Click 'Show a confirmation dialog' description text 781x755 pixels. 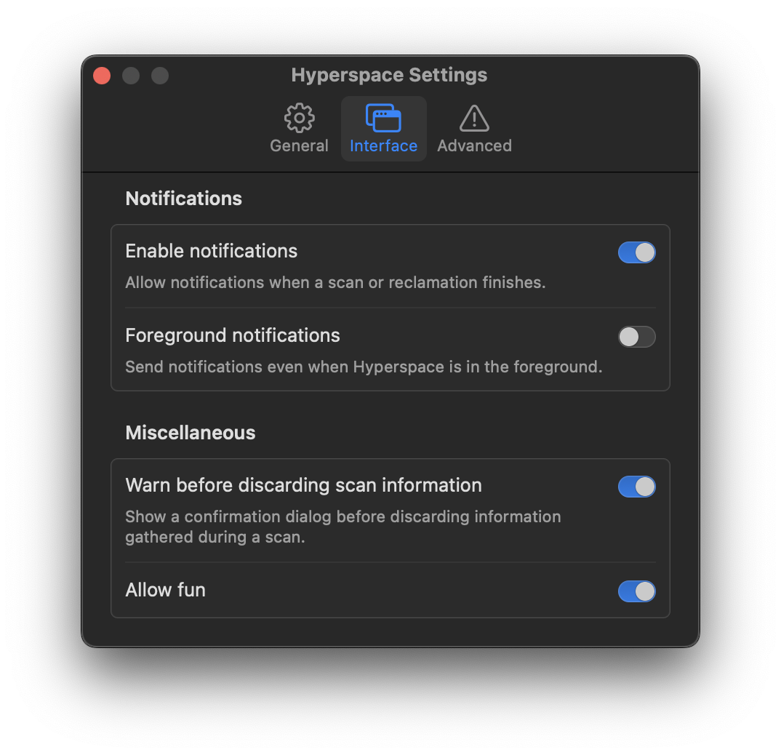tap(343, 527)
